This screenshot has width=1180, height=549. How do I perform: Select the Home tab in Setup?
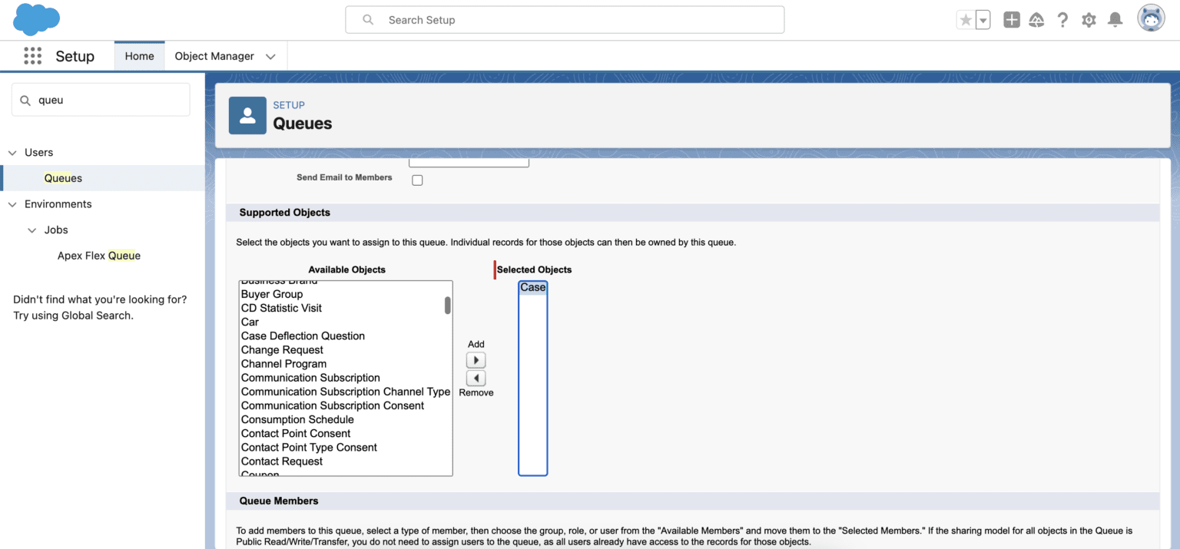point(139,55)
